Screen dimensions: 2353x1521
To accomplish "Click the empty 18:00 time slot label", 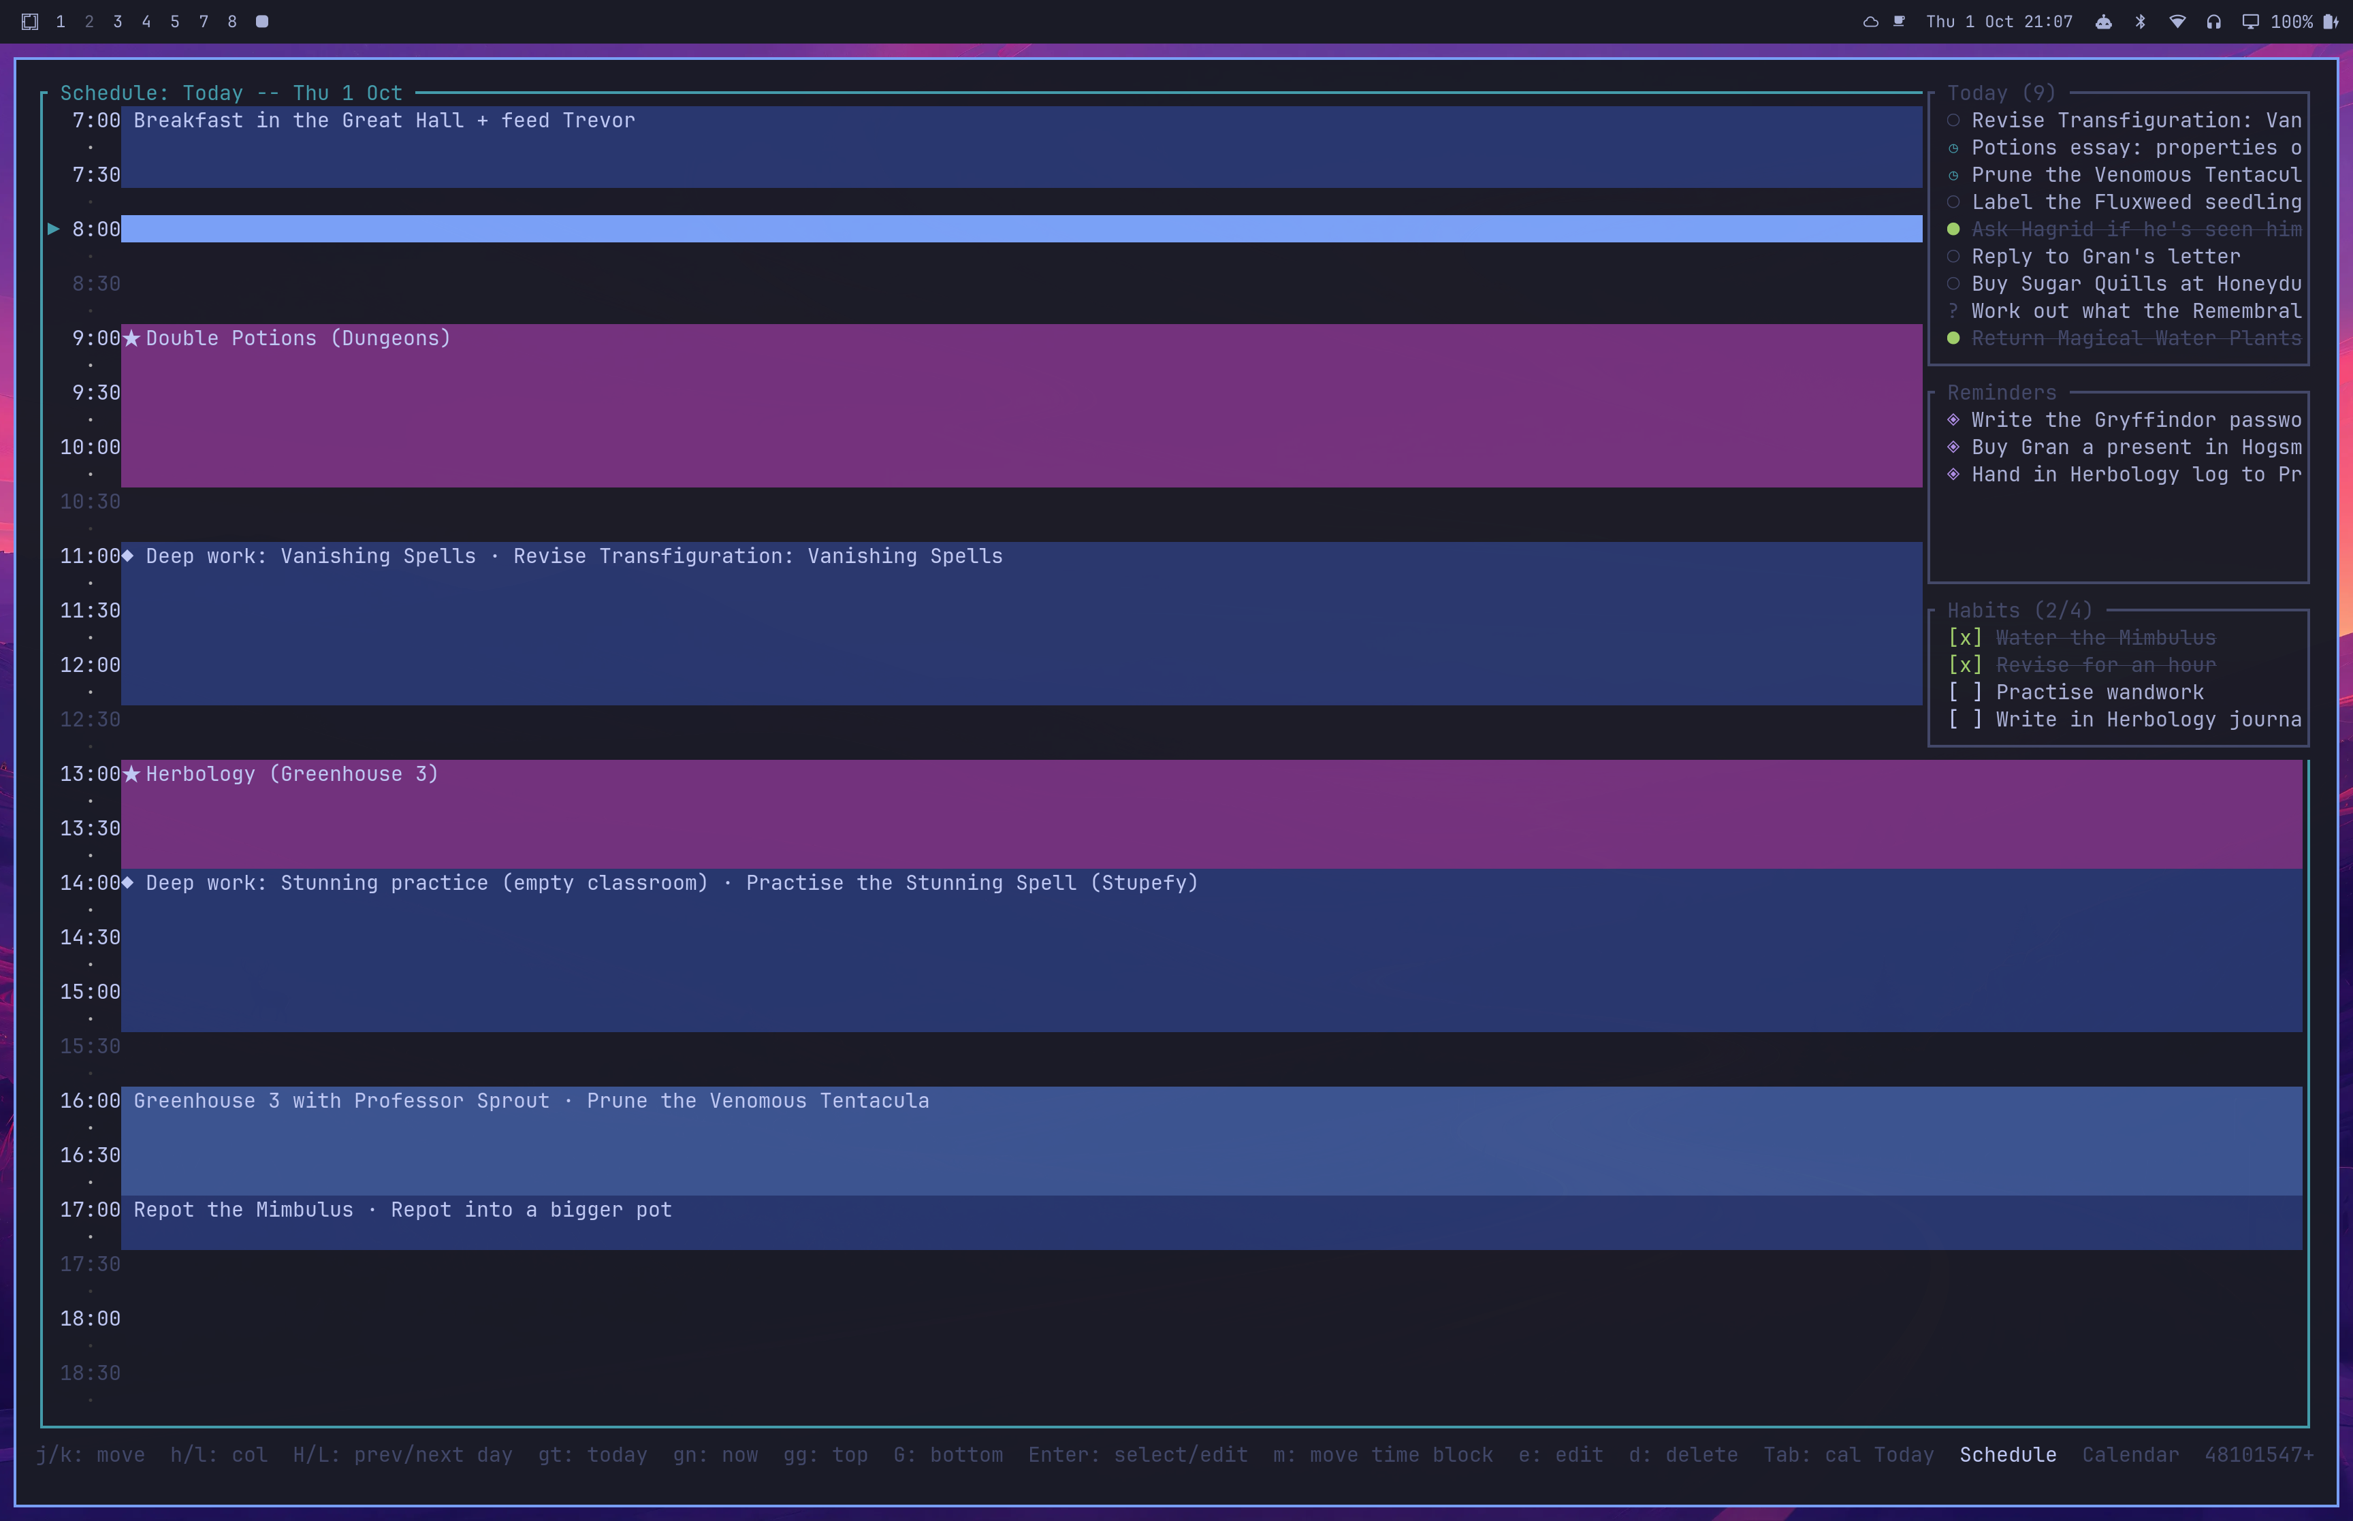I will [90, 1319].
